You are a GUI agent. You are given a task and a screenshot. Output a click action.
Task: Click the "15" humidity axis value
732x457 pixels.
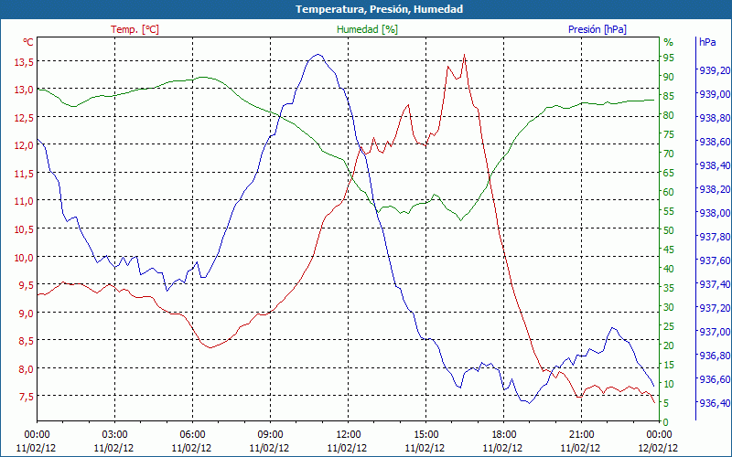[x=669, y=365]
